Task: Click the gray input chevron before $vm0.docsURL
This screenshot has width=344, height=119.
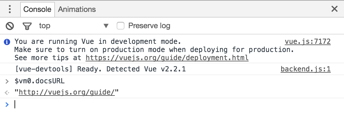Action: [7, 81]
